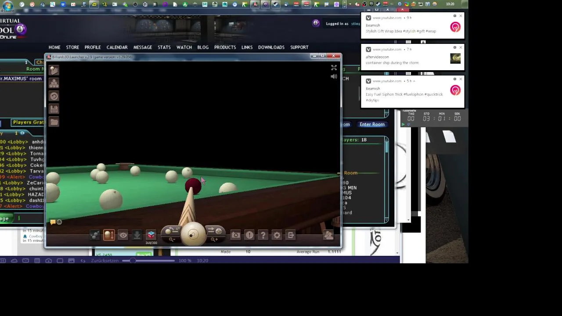
Task: Open the container ship video thumbnail
Action: (455, 58)
